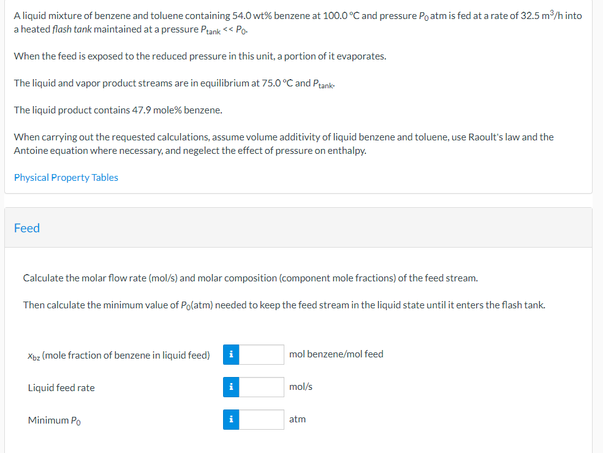This screenshot has height=453, width=603.
Task: Focus the Liquid feed rate input box
Action: click(262, 387)
